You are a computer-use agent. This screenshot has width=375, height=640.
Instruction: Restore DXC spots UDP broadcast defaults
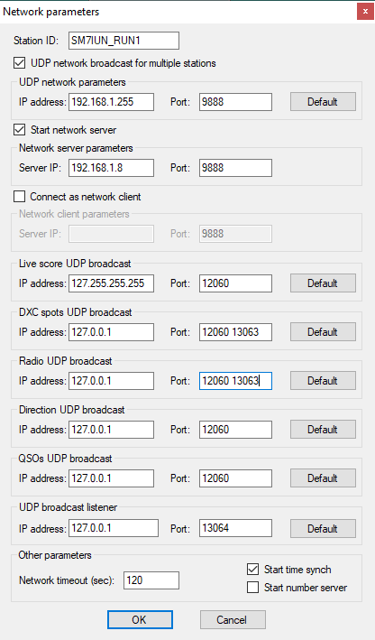coord(323,332)
